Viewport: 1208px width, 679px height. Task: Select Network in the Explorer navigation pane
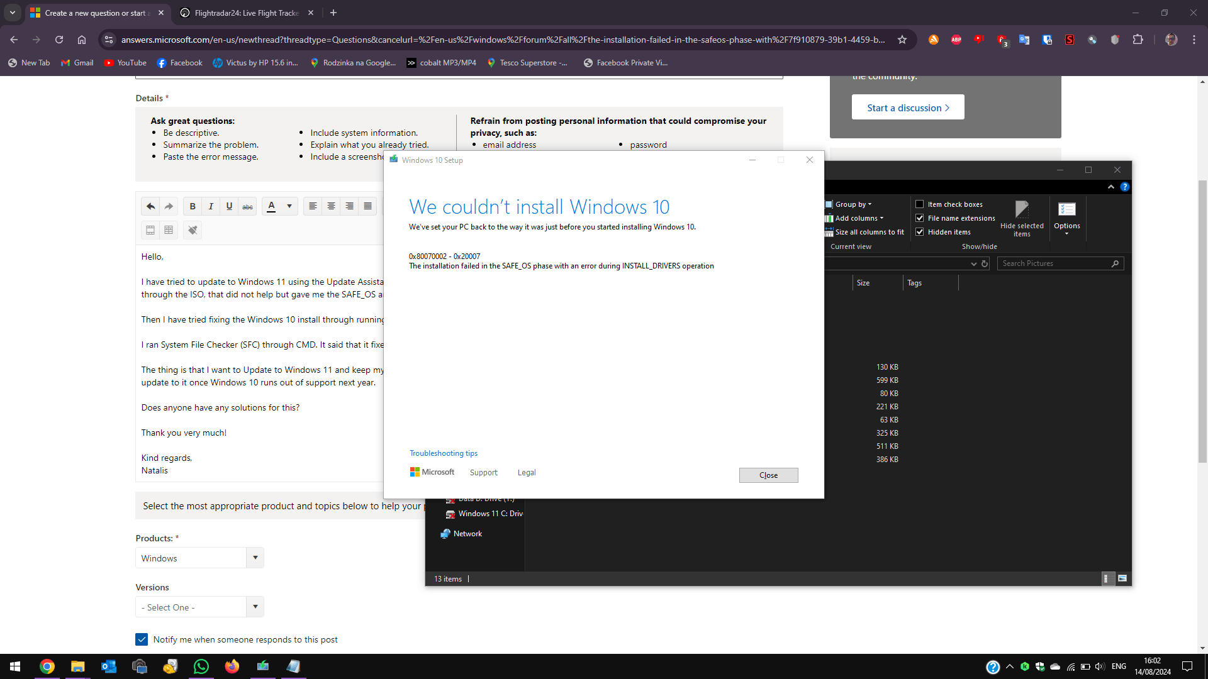click(x=467, y=533)
